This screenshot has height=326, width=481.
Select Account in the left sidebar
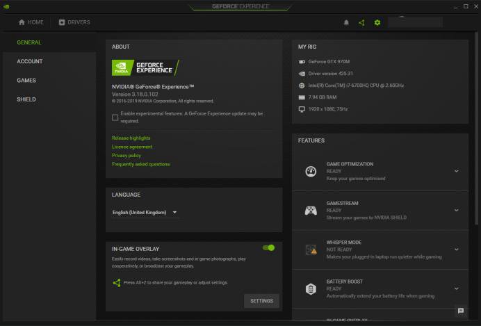click(30, 61)
